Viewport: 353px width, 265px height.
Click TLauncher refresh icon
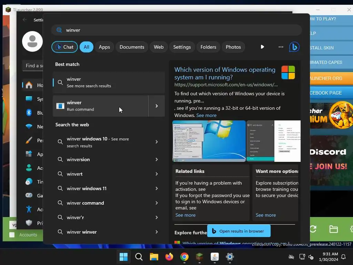[x=313, y=229]
